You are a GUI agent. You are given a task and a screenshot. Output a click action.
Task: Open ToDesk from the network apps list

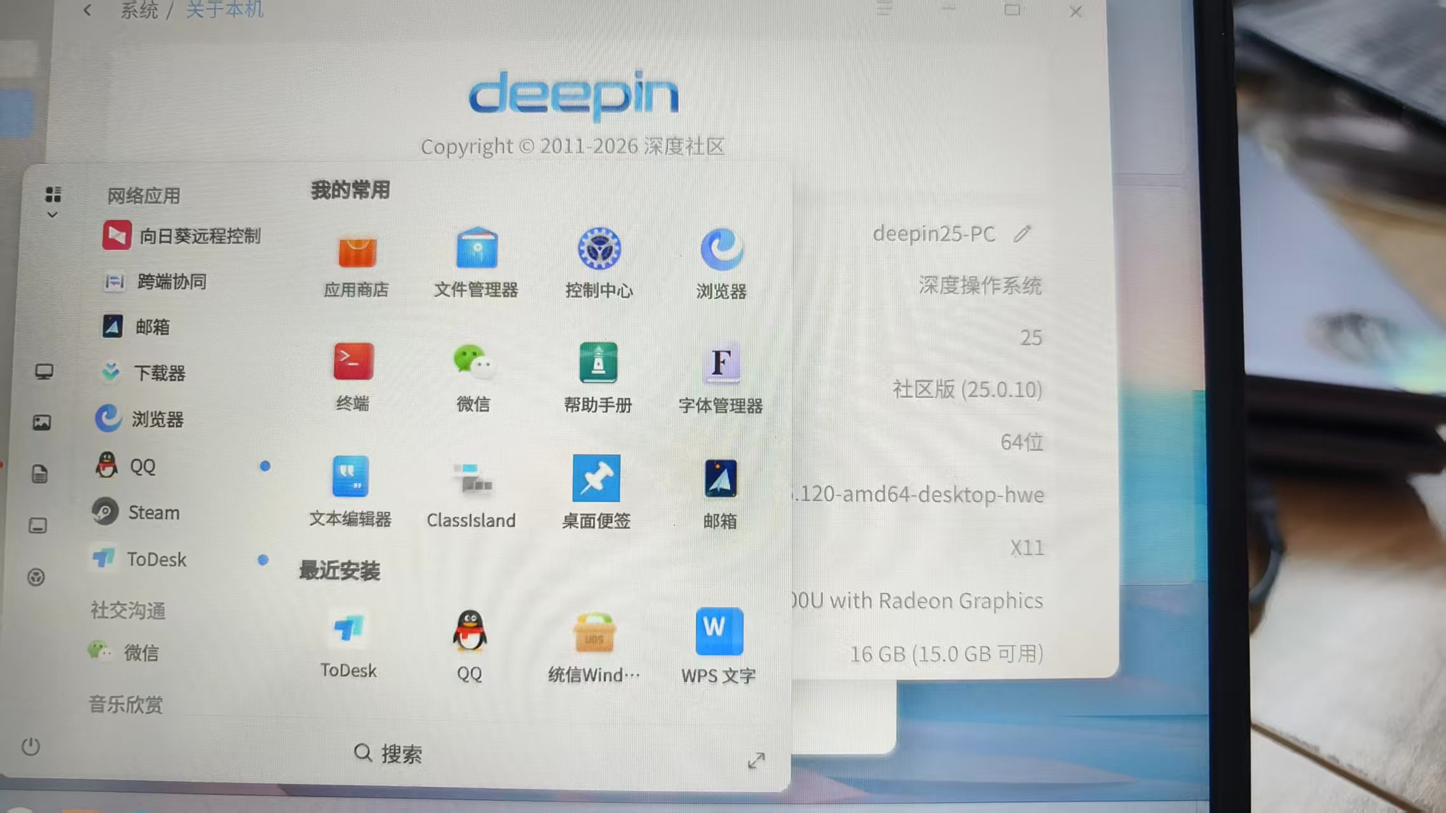pyautogui.click(x=156, y=559)
